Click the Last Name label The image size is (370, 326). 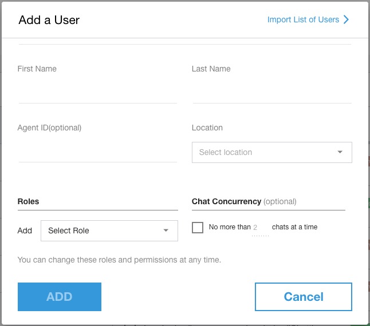pos(211,69)
